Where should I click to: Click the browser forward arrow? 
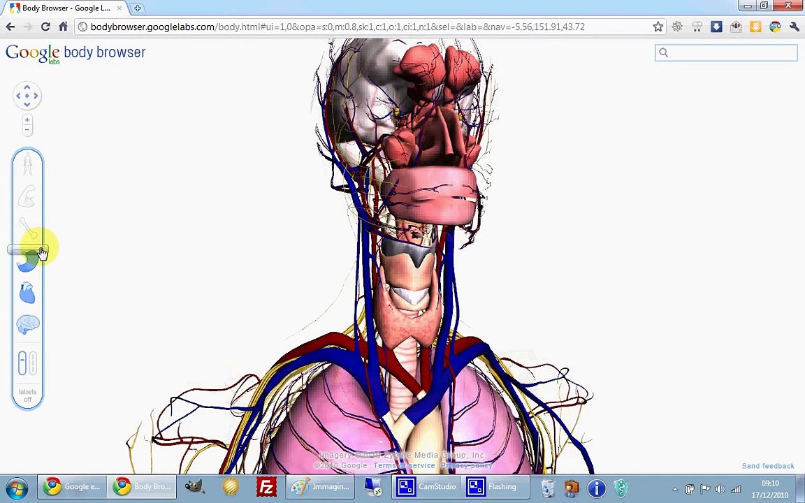click(x=28, y=27)
